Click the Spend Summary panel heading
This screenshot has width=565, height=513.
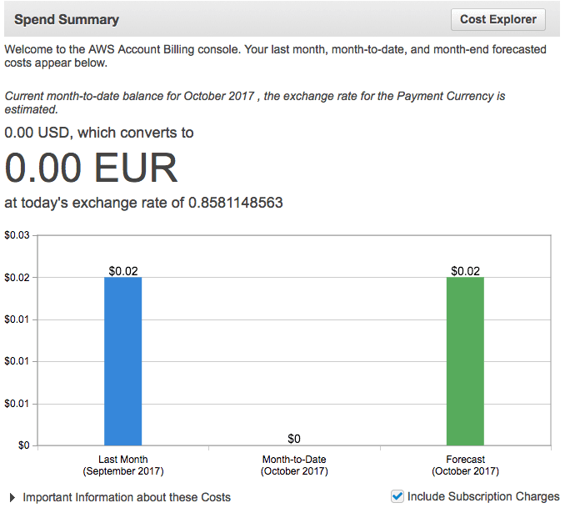click(67, 19)
